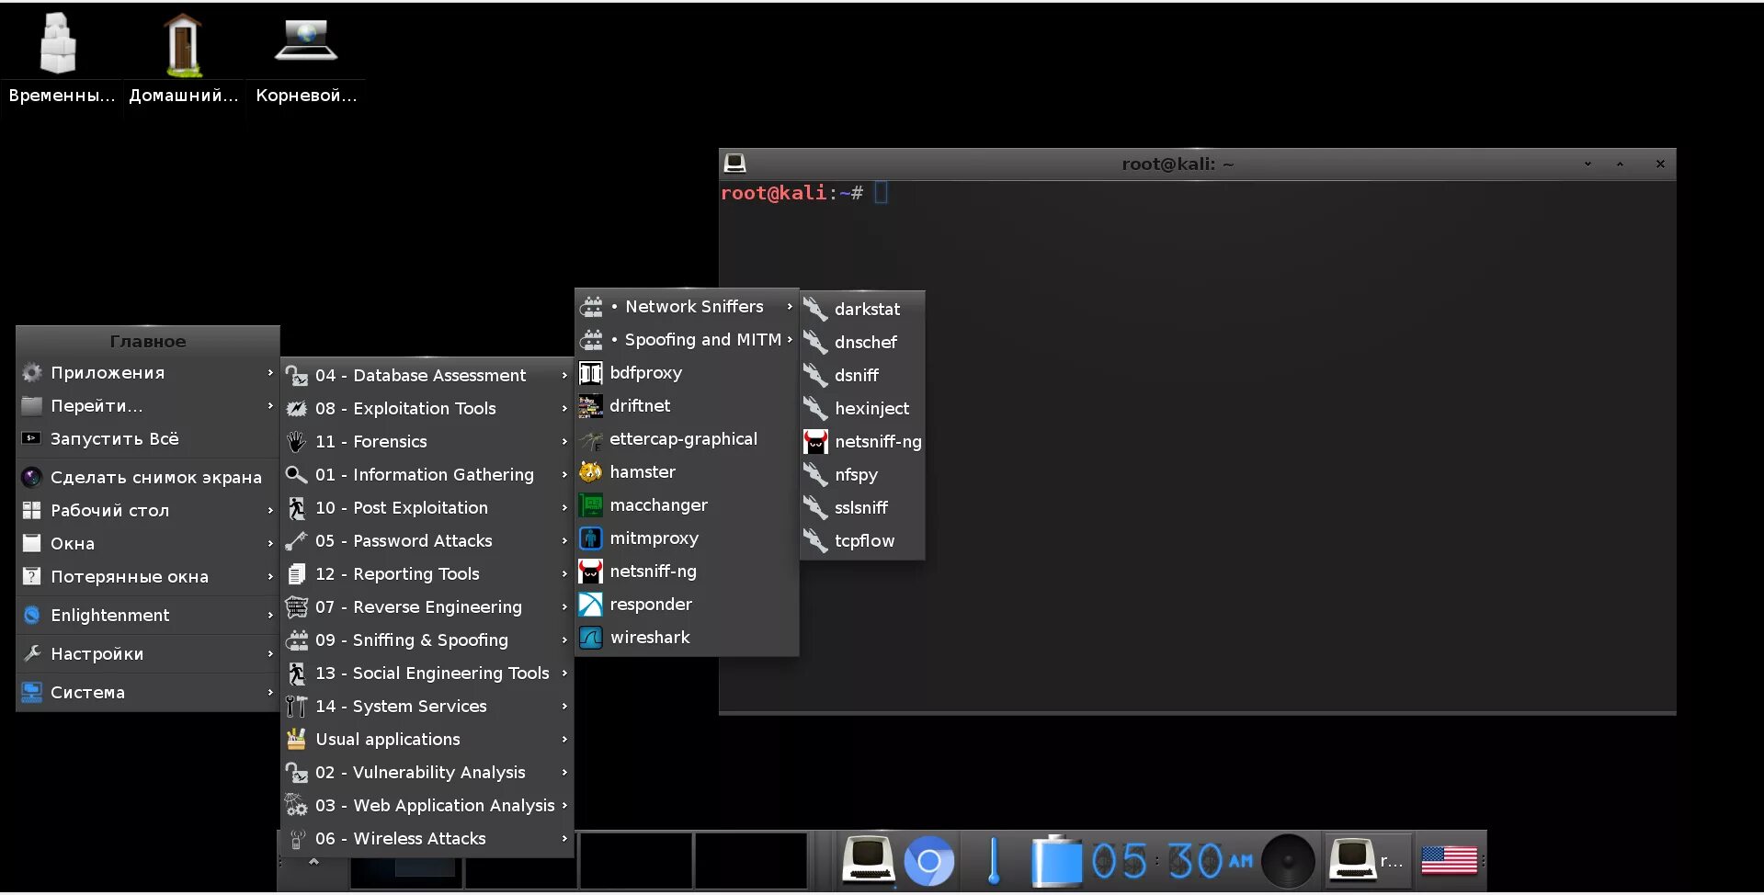Open the Корневой… root folder icon
Image resolution: width=1764 pixels, height=895 pixels.
click(x=306, y=60)
